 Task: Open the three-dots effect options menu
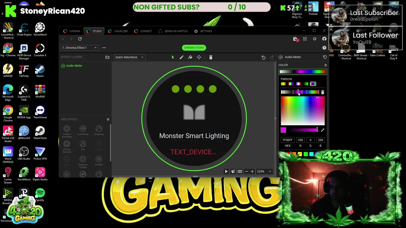[x=104, y=48]
